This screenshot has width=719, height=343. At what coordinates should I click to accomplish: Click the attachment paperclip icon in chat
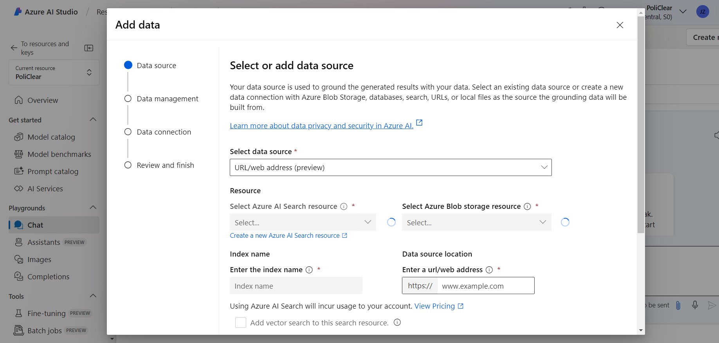[x=678, y=305]
